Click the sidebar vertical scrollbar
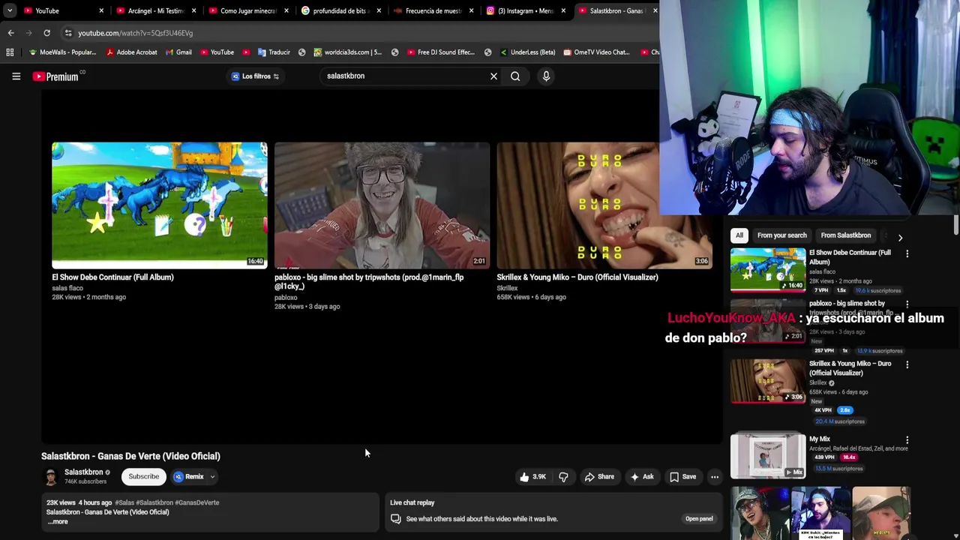 tap(955, 226)
